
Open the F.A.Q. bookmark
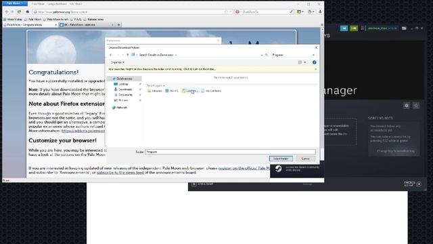76,20
